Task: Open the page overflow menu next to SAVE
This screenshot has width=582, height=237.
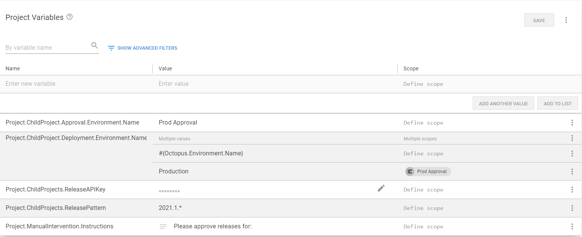Action: click(566, 20)
